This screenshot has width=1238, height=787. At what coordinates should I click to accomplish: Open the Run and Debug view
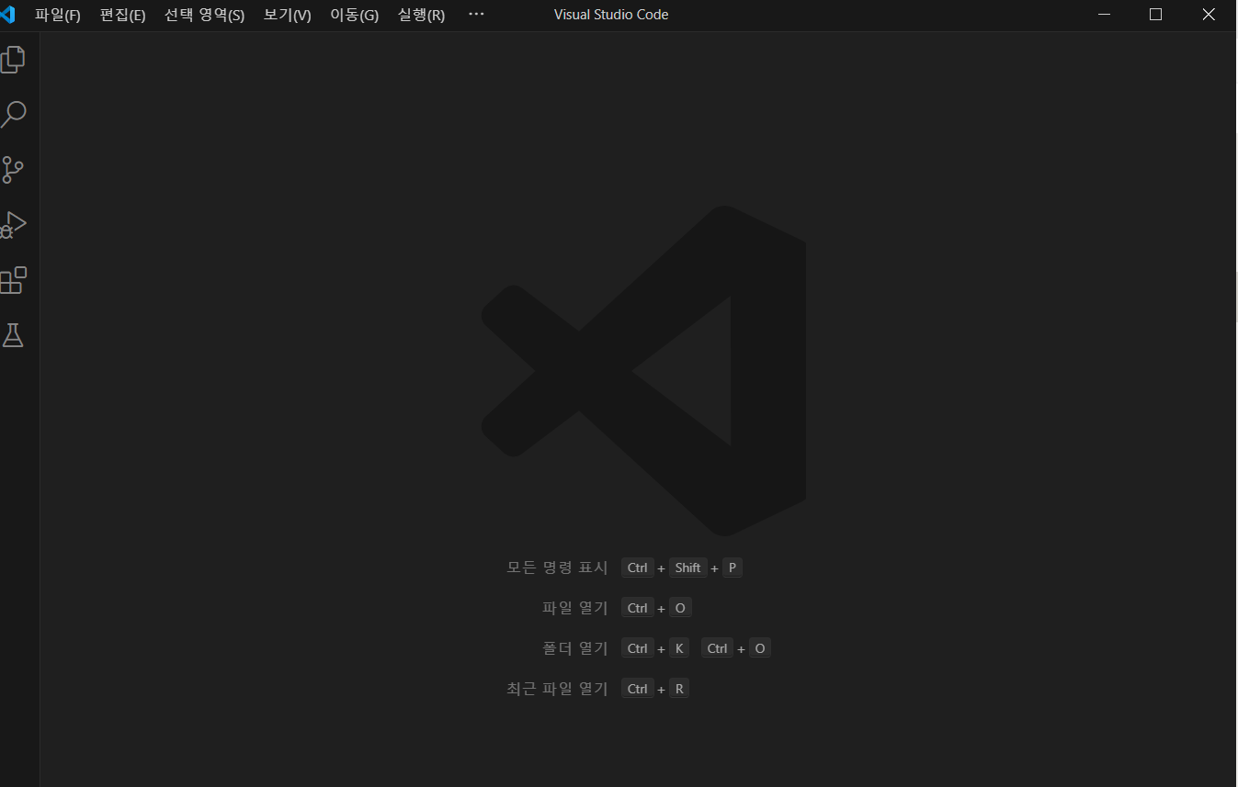(13, 225)
